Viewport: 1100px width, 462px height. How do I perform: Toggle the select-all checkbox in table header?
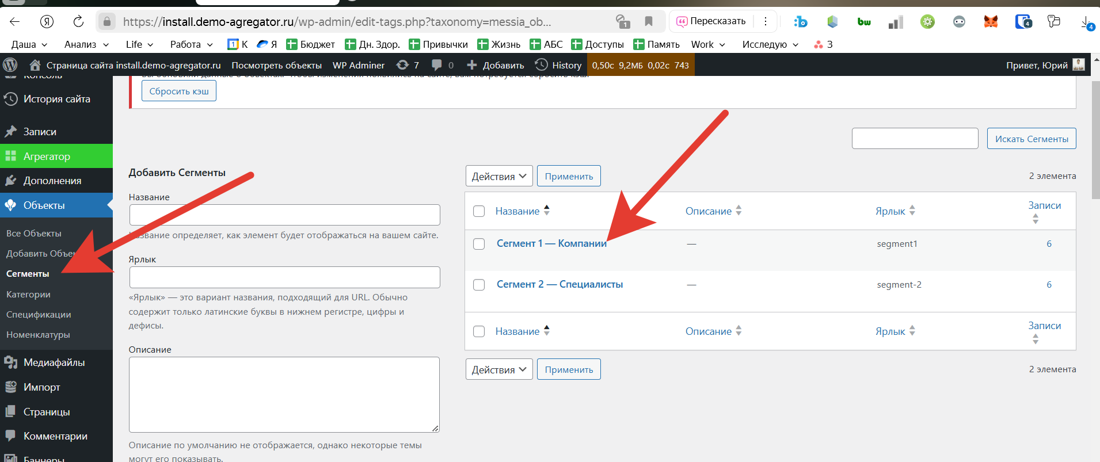point(479,211)
